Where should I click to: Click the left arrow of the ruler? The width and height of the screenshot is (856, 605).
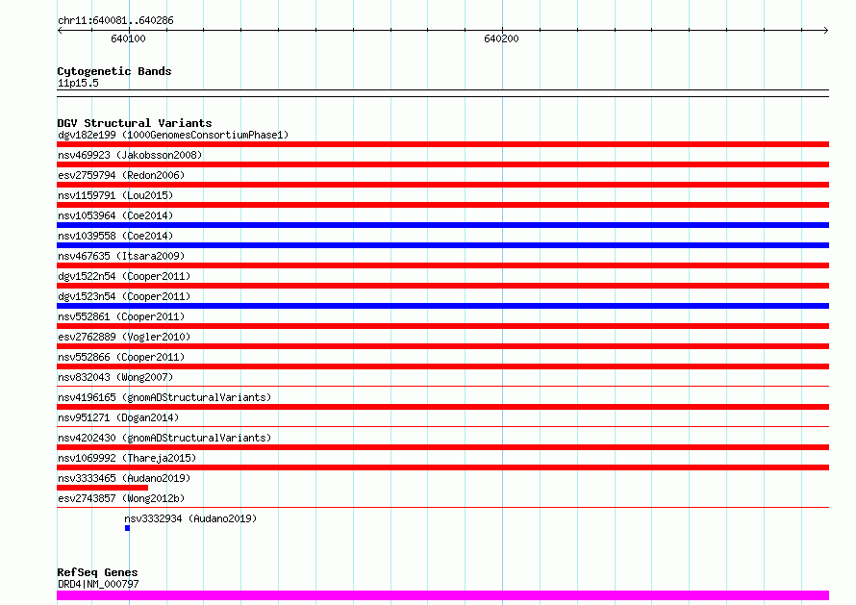[x=60, y=30]
